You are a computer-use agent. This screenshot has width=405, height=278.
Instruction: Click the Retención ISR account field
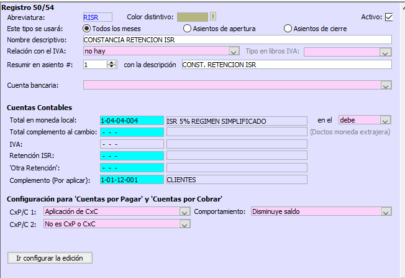click(x=132, y=156)
